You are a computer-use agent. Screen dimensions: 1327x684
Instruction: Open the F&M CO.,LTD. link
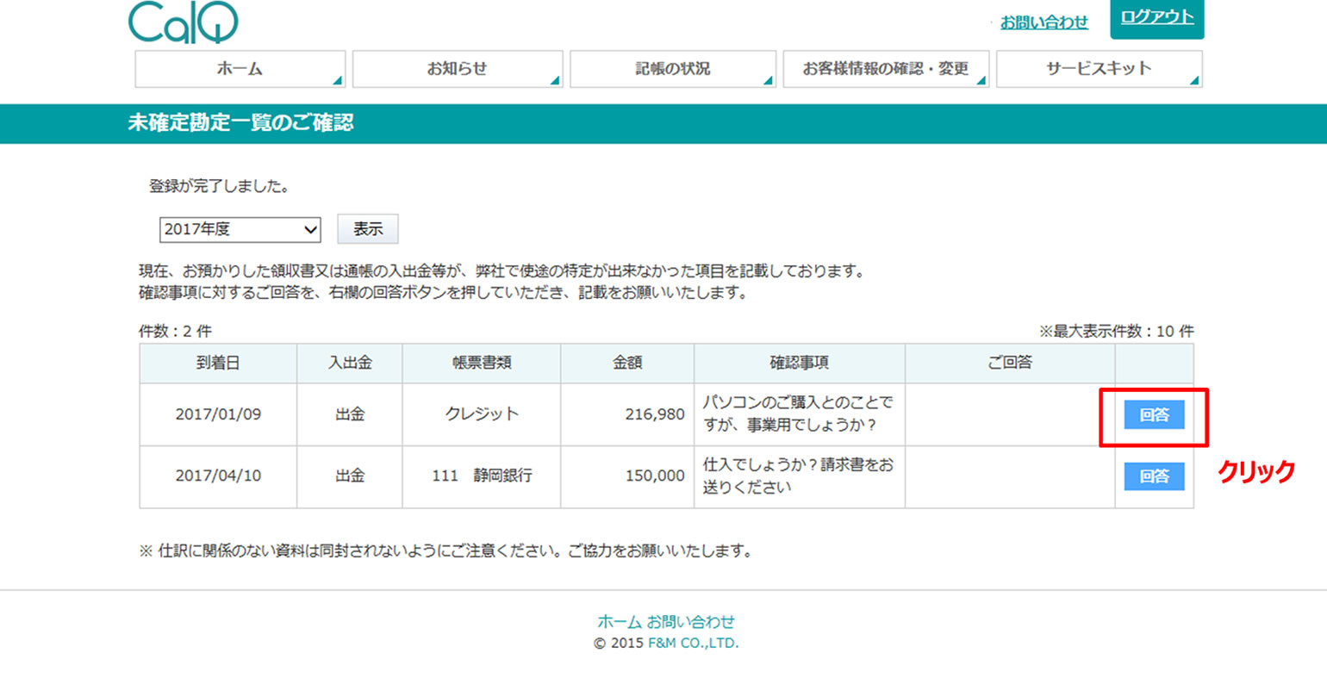693,644
